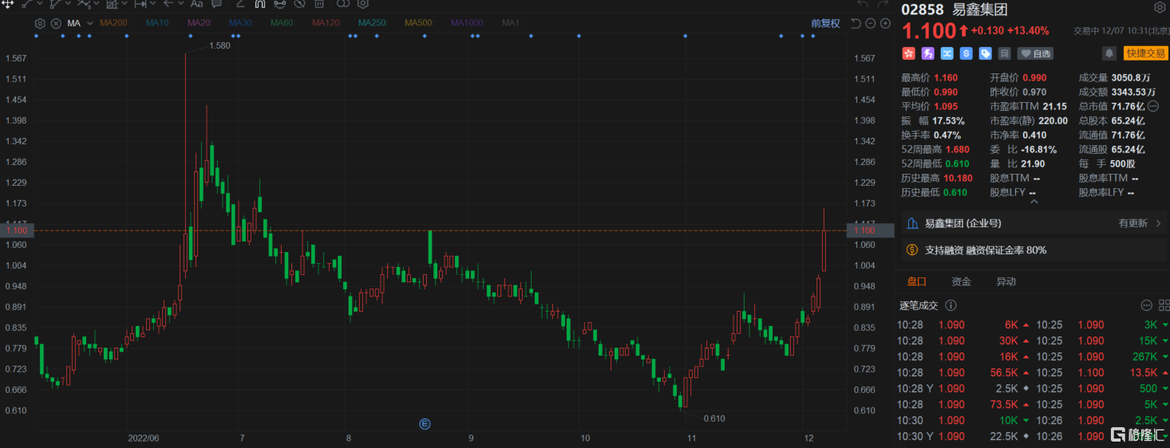Open the 支持融资 融资保证金率 80% row

1035,250
